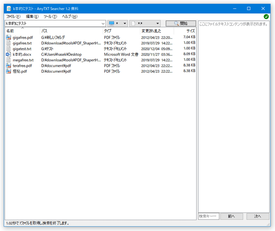Sort results by 変更されました column header

[x=157, y=31]
